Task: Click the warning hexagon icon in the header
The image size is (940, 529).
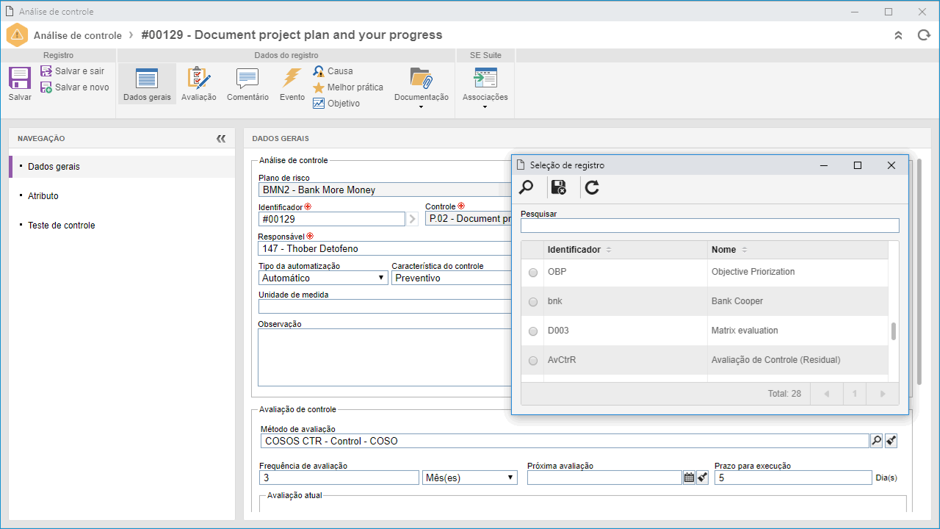Action: pos(17,35)
